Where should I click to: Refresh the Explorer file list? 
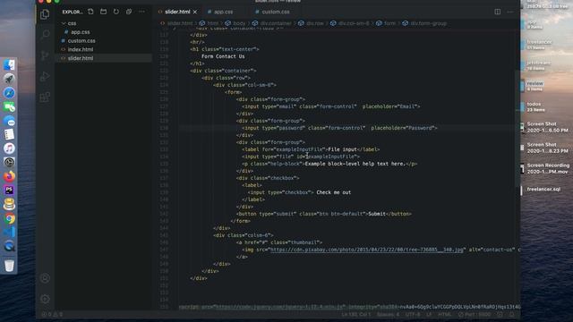[x=116, y=12]
